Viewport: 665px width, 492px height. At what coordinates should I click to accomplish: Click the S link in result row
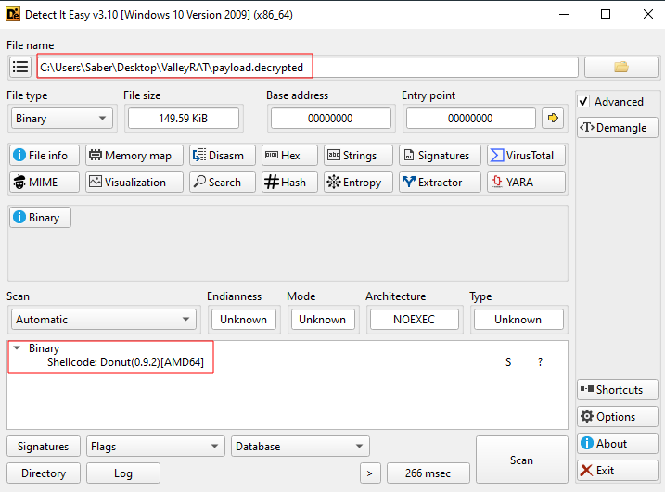tap(508, 362)
